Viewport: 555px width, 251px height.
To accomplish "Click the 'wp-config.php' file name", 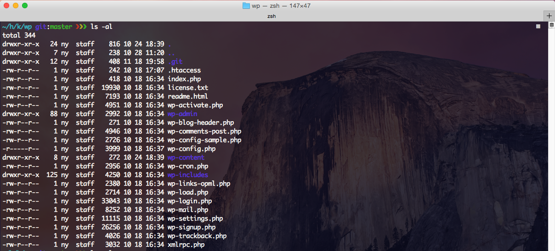I will pos(192,149).
